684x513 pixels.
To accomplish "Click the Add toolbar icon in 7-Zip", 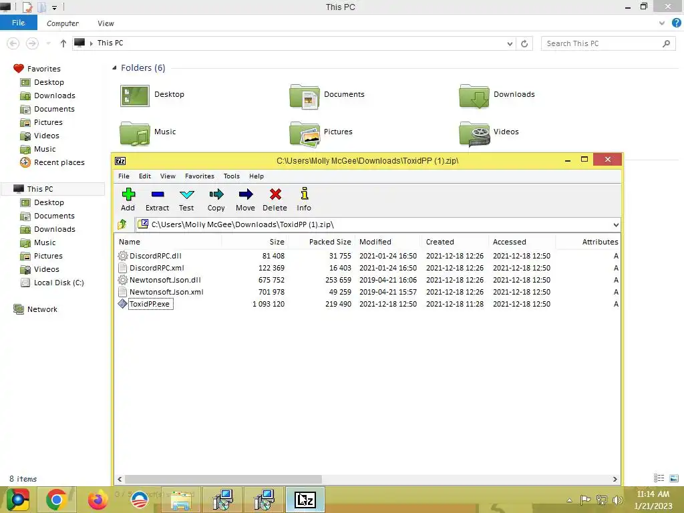I will click(128, 199).
